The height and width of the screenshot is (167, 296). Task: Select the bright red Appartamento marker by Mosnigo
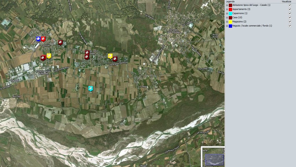(x=43, y=39)
